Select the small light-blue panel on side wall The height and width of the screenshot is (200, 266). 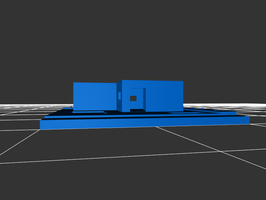119,96
